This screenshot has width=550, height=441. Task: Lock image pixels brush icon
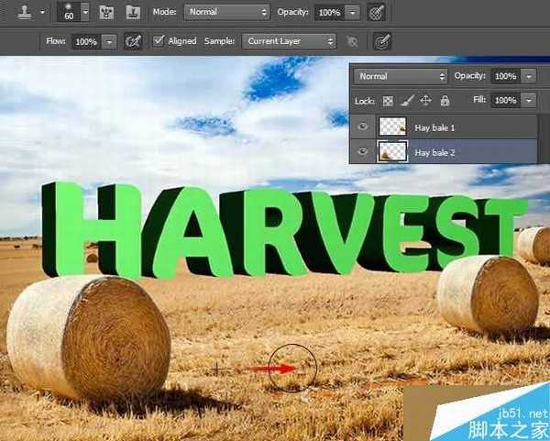pyautogui.click(x=408, y=99)
